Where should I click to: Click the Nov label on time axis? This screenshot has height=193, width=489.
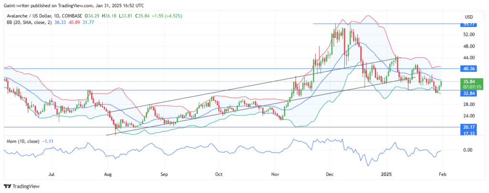tap(275, 174)
